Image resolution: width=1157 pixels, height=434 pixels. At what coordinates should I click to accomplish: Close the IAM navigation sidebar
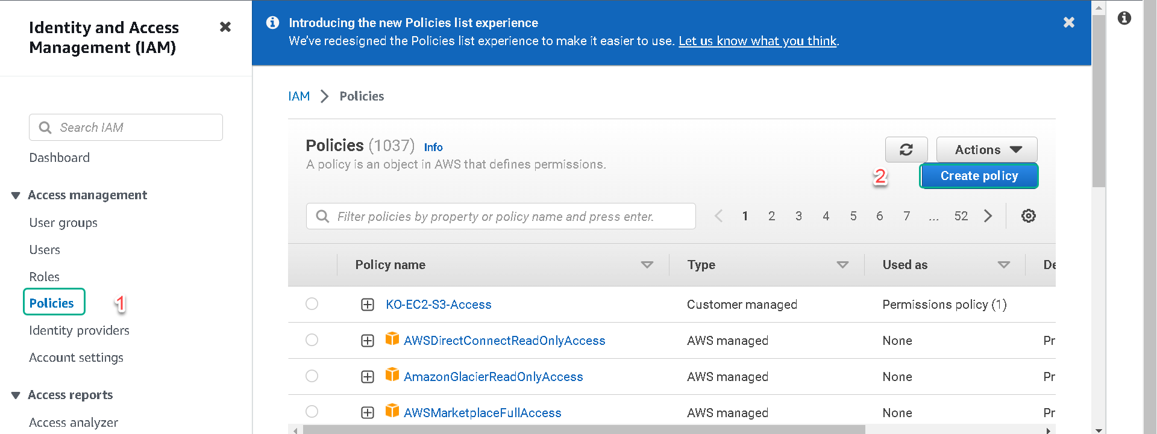pyautogui.click(x=225, y=26)
